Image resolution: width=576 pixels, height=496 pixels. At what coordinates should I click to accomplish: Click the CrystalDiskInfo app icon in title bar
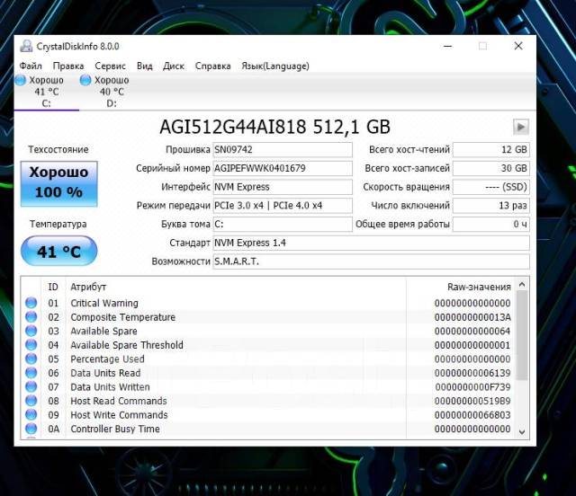click(x=26, y=46)
